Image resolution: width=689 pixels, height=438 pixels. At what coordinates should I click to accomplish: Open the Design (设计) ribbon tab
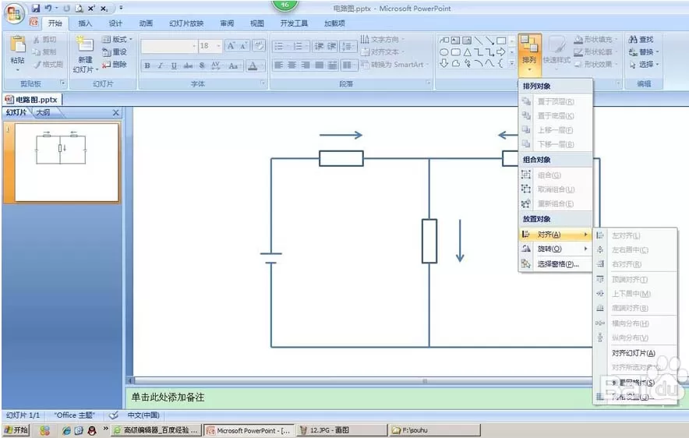coord(115,23)
